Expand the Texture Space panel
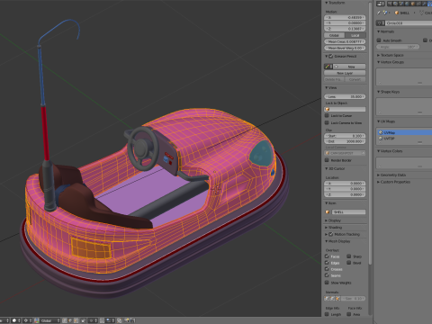The width and height of the screenshot is (432, 324). 379,55
